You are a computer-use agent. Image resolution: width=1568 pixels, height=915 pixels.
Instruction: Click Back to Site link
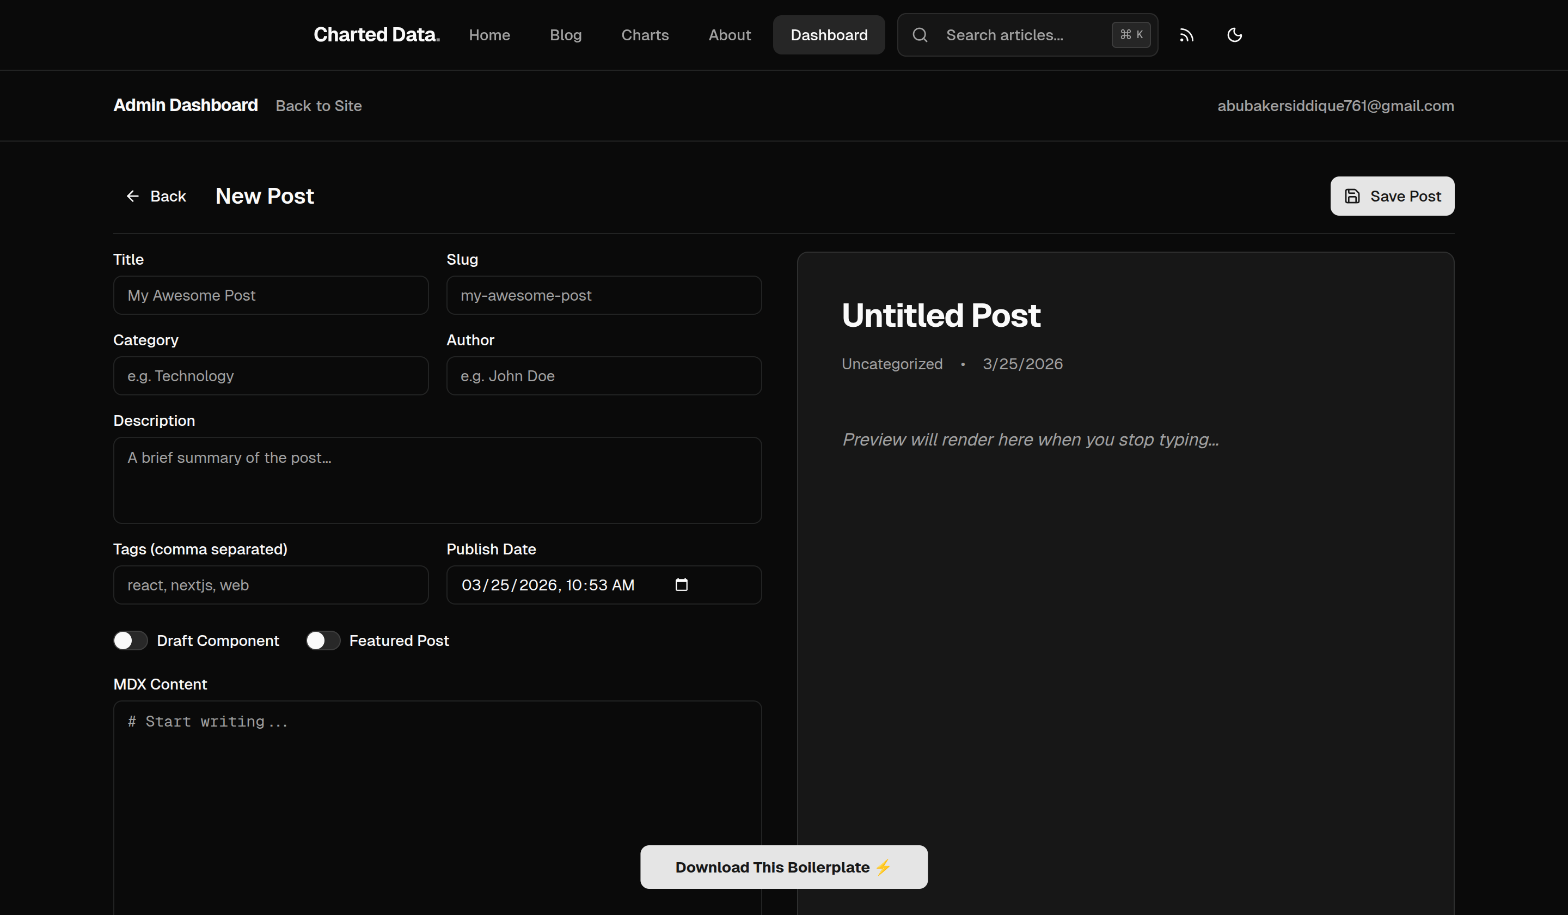coord(318,106)
